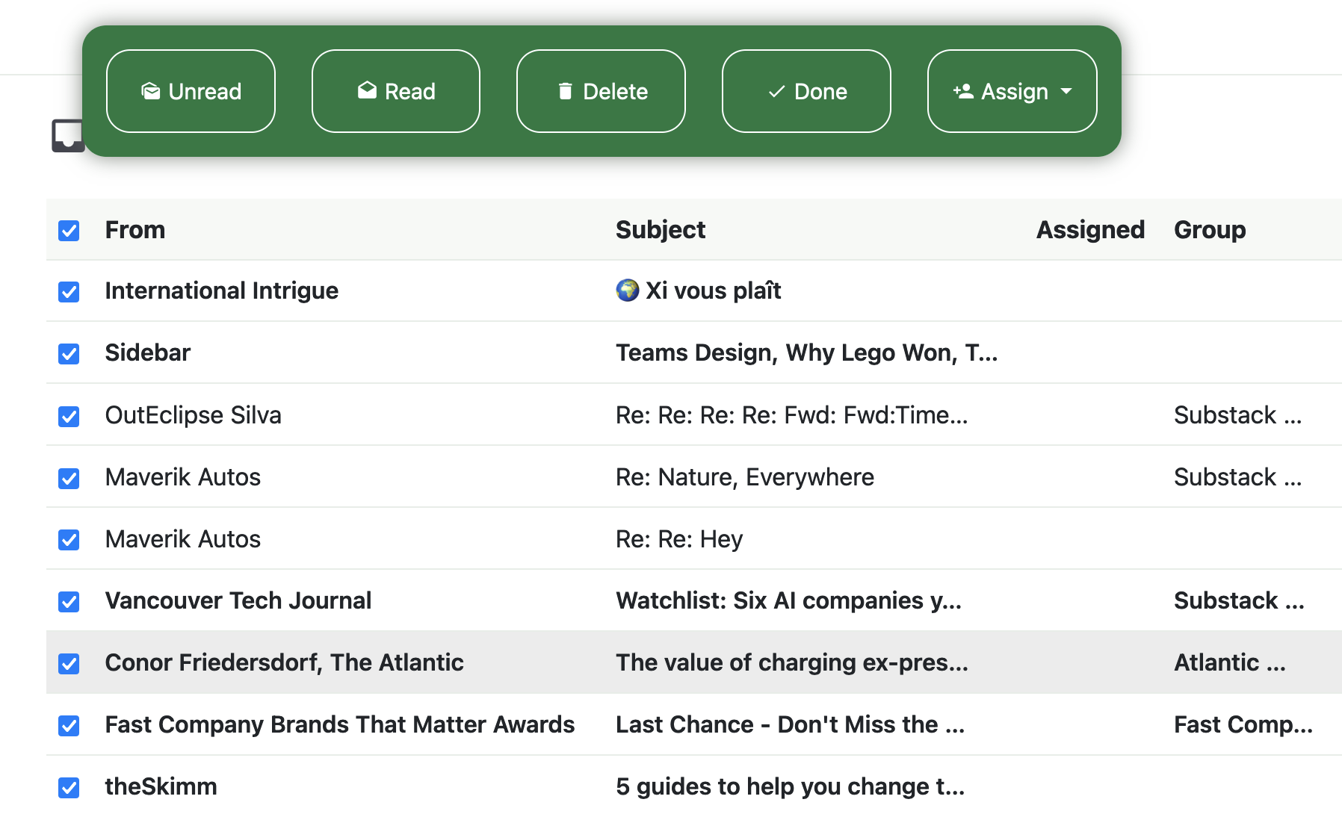The height and width of the screenshot is (814, 1342).
Task: Open the Assign dropdown
Action: (x=1012, y=91)
